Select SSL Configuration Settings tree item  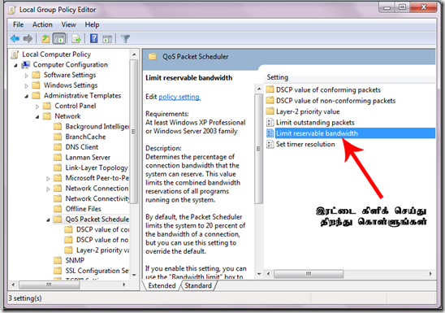coord(97,271)
